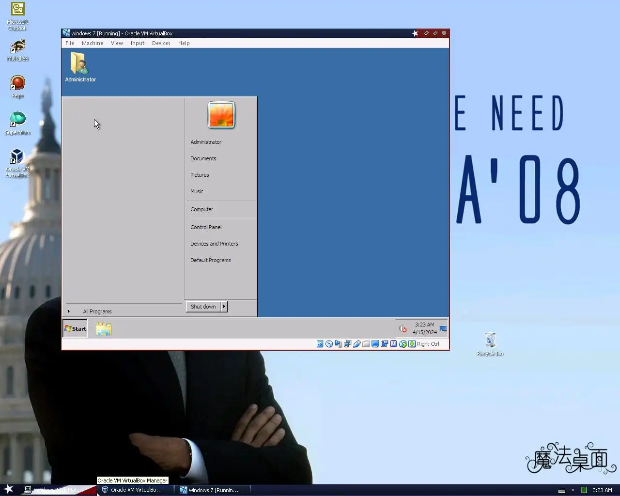Open the Help menu
The width and height of the screenshot is (620, 496).
pos(184,43)
